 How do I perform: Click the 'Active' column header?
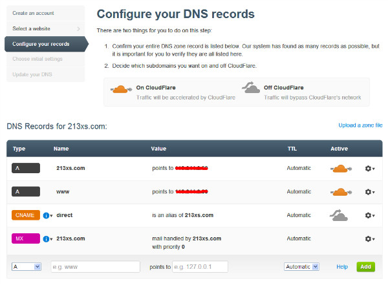339,149
